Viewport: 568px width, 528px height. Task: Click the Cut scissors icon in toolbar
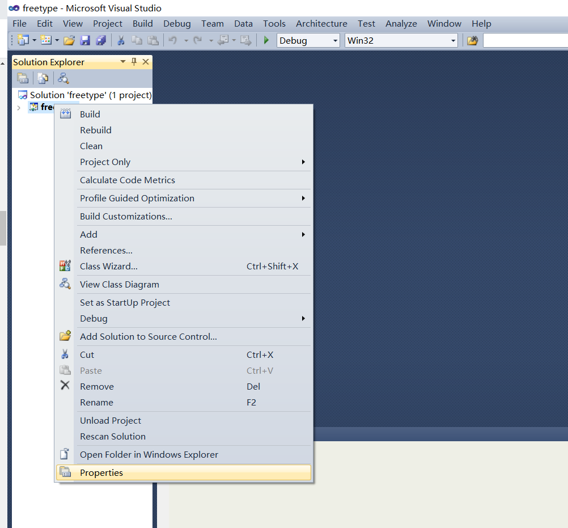[121, 40]
